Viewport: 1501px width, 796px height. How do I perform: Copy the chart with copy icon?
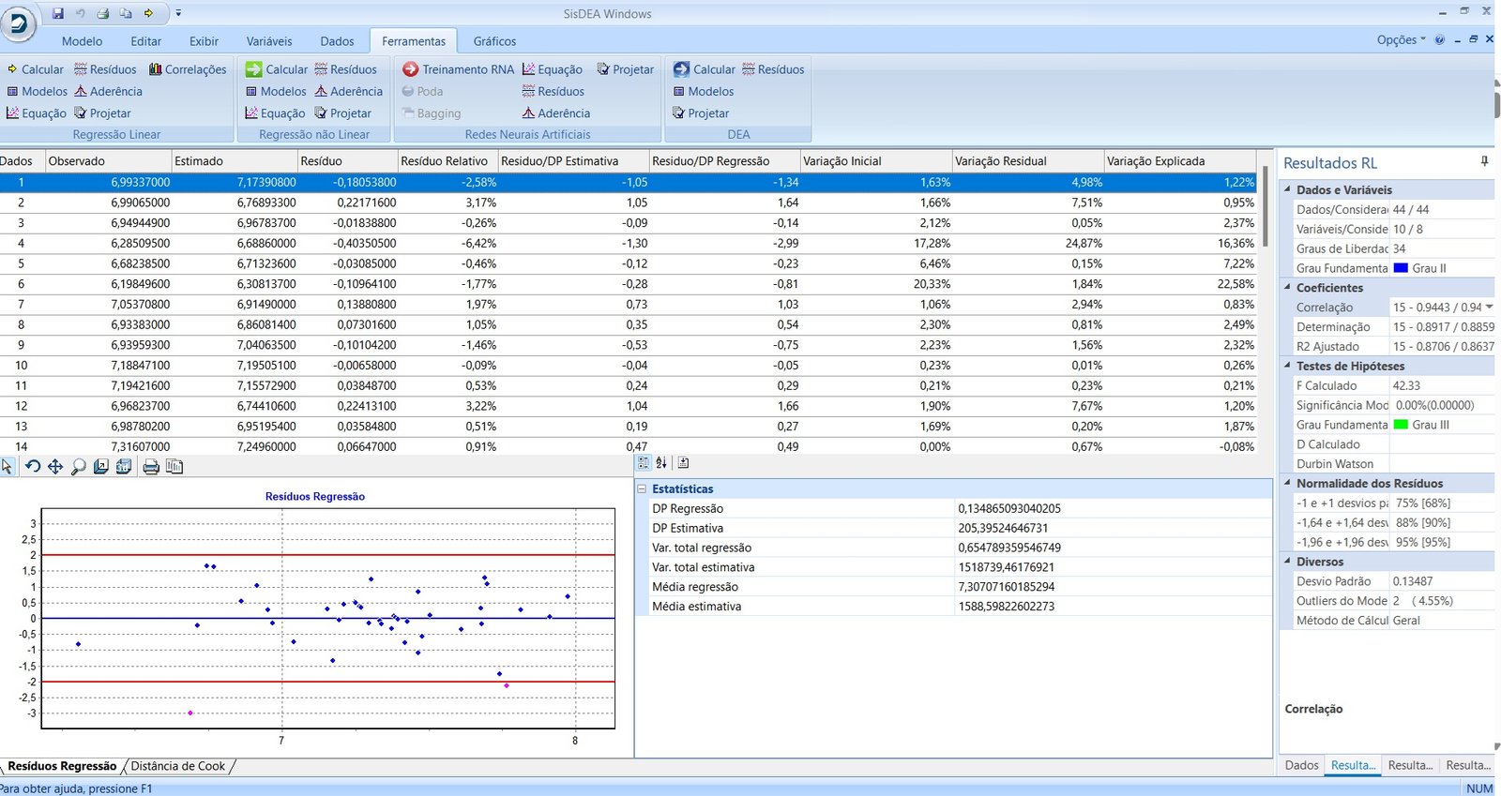pos(174,466)
